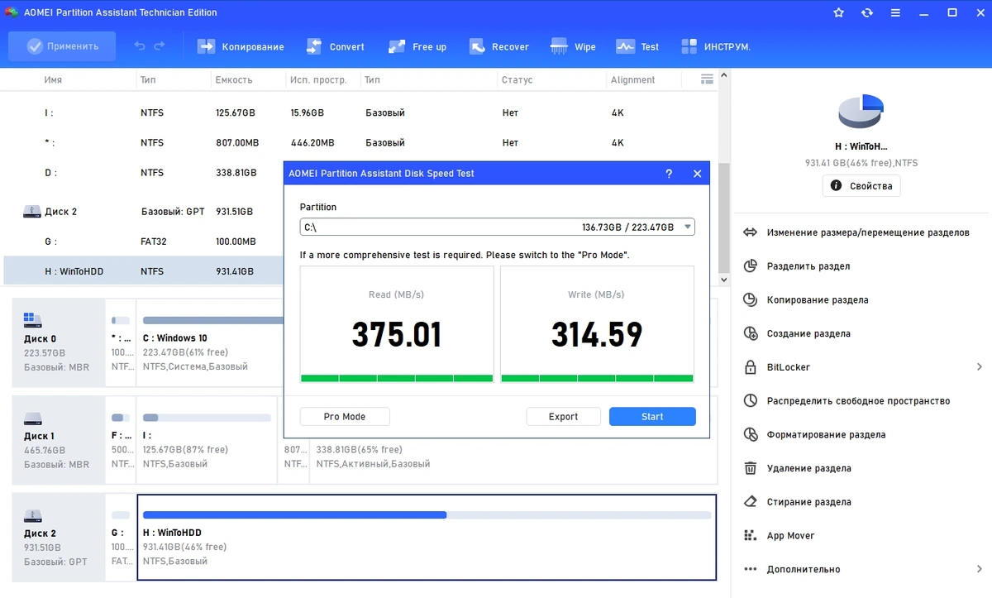
Task: Click the Диск 1 block in disk map
Action: [58, 440]
